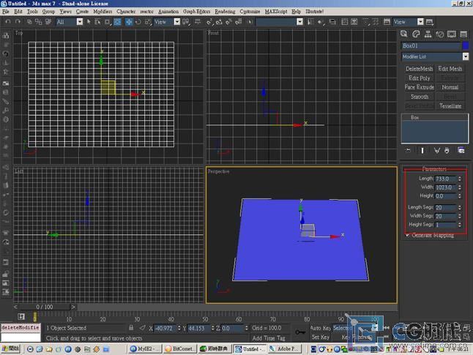Click the Width spinner arrows

point(459,187)
